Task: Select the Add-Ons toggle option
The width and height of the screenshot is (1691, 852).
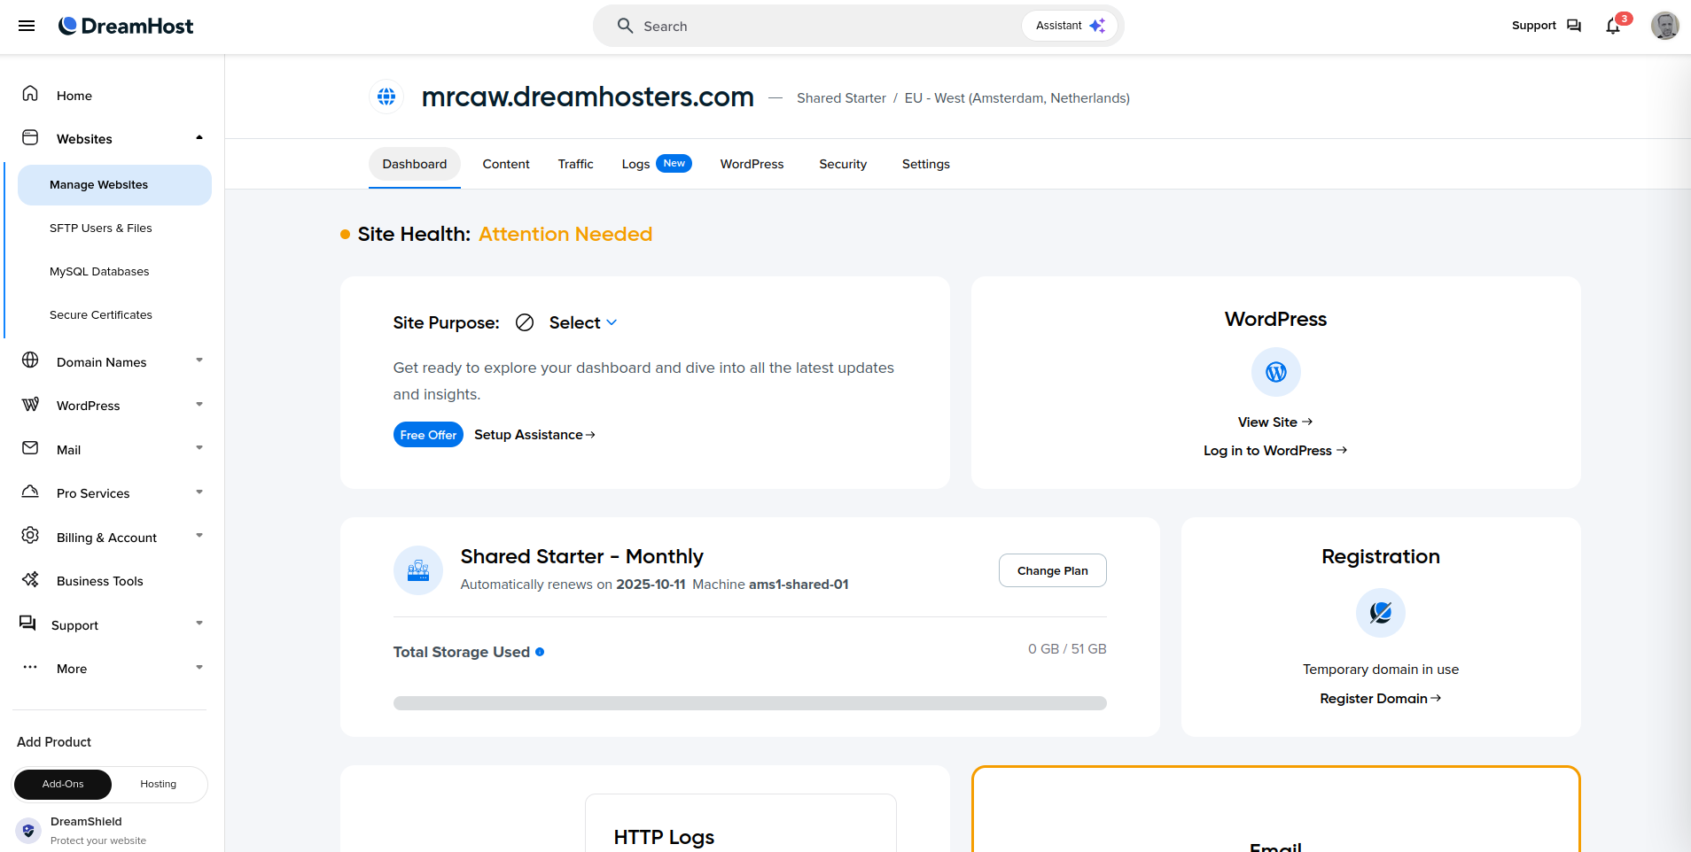Action: click(x=62, y=784)
